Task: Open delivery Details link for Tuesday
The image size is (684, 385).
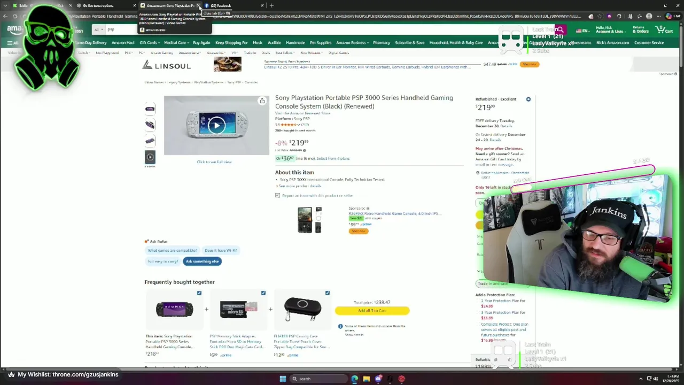Action: [506, 126]
